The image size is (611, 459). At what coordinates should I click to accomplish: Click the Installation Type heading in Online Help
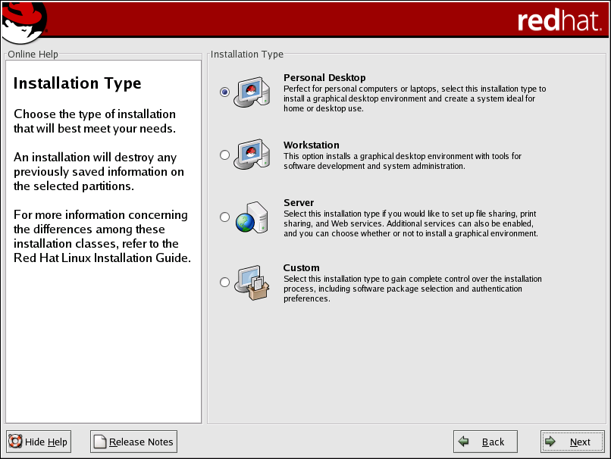coord(77,83)
